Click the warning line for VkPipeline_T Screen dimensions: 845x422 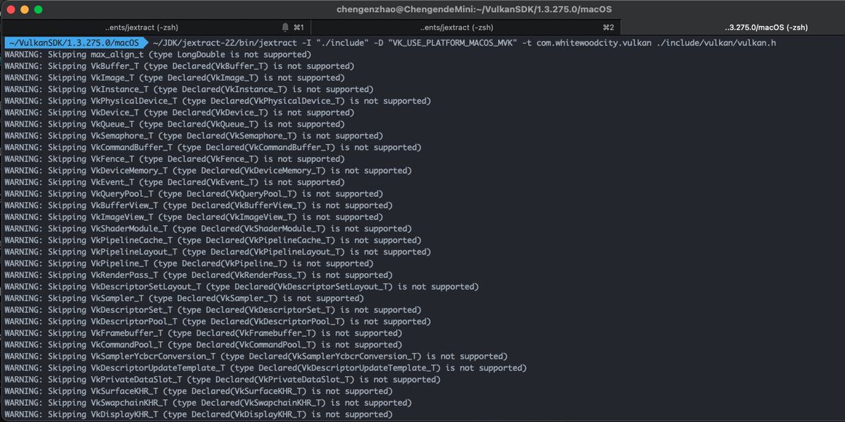click(188, 264)
